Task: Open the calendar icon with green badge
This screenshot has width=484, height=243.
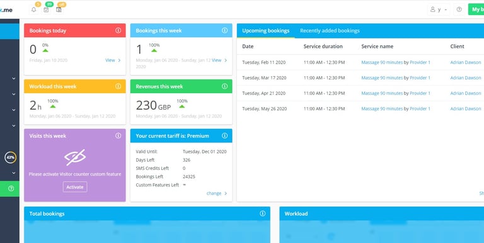Action: pos(46,9)
